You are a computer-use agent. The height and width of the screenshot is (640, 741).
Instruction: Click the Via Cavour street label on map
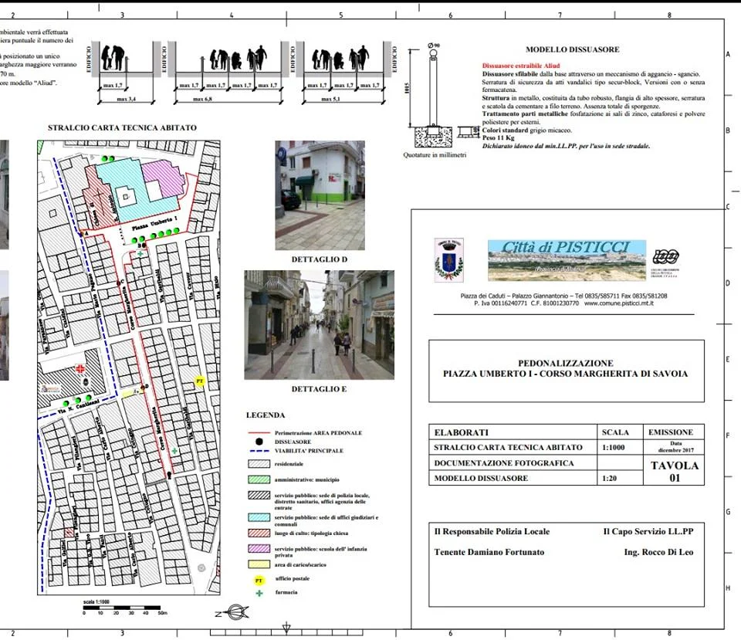190,287
